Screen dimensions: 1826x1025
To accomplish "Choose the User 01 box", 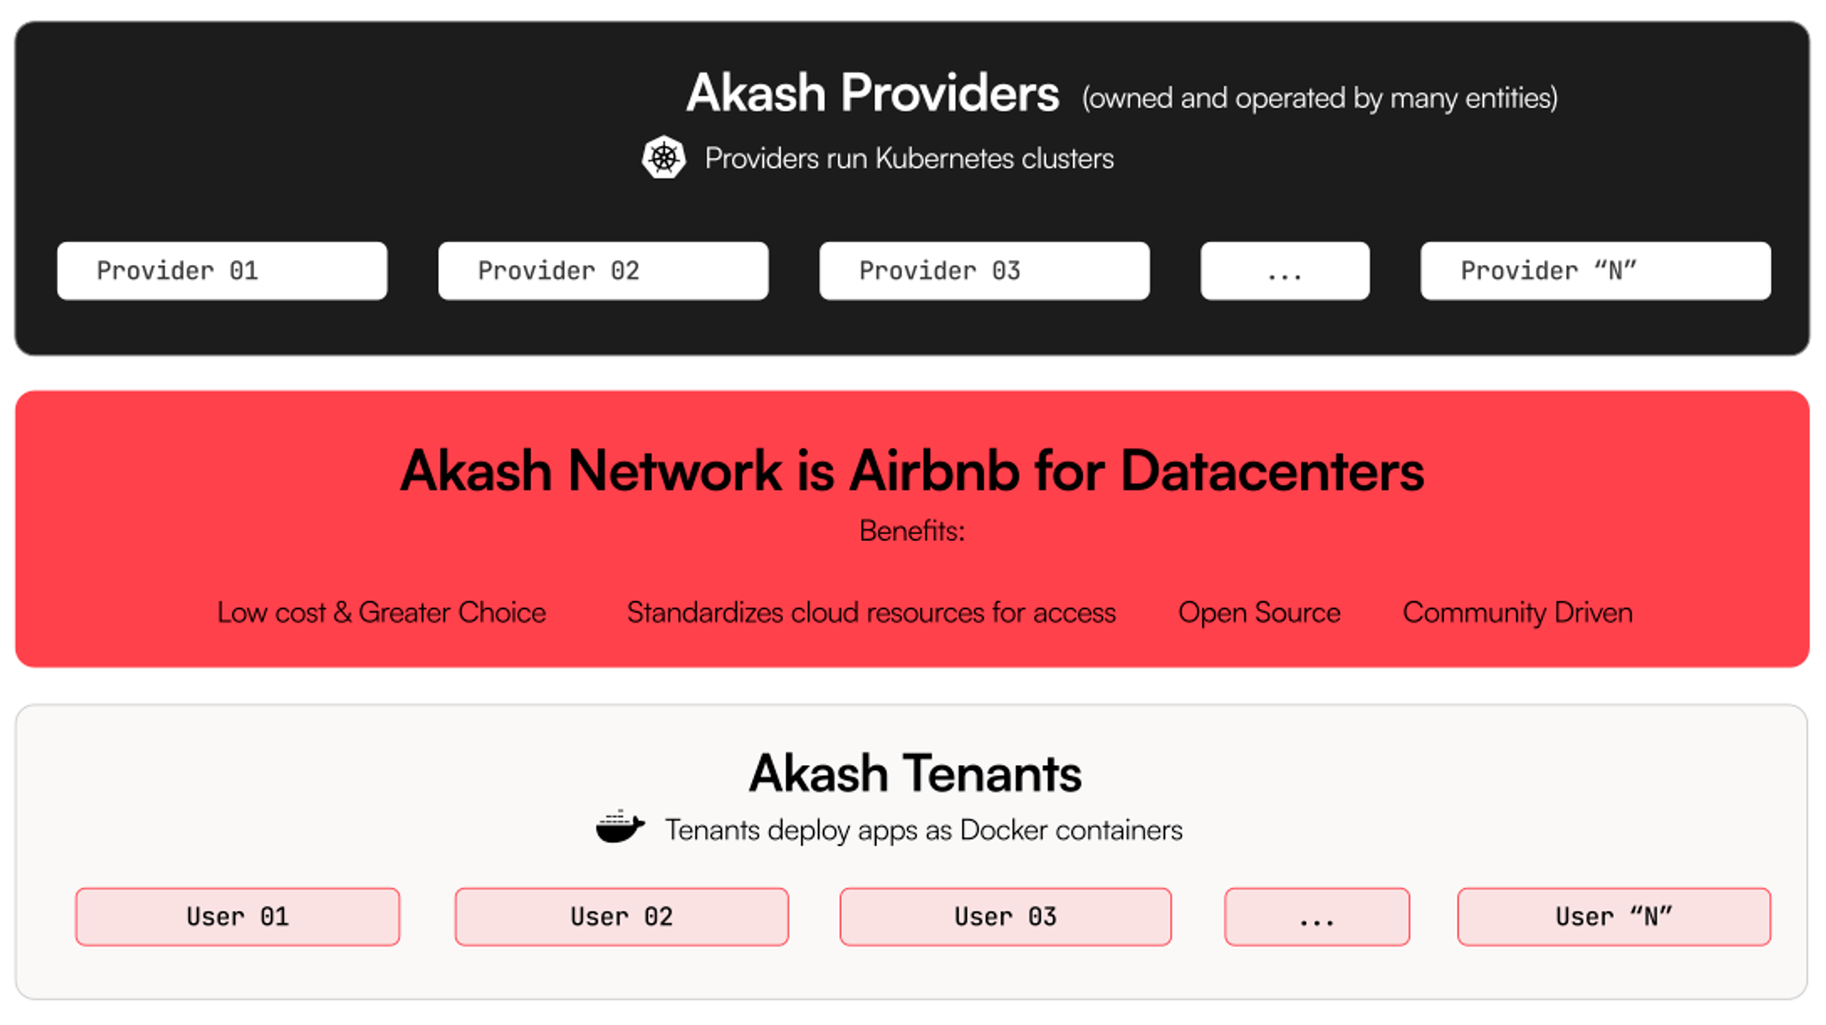I will (237, 917).
